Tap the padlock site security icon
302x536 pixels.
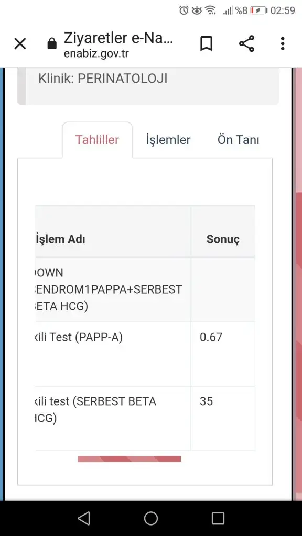tap(52, 44)
